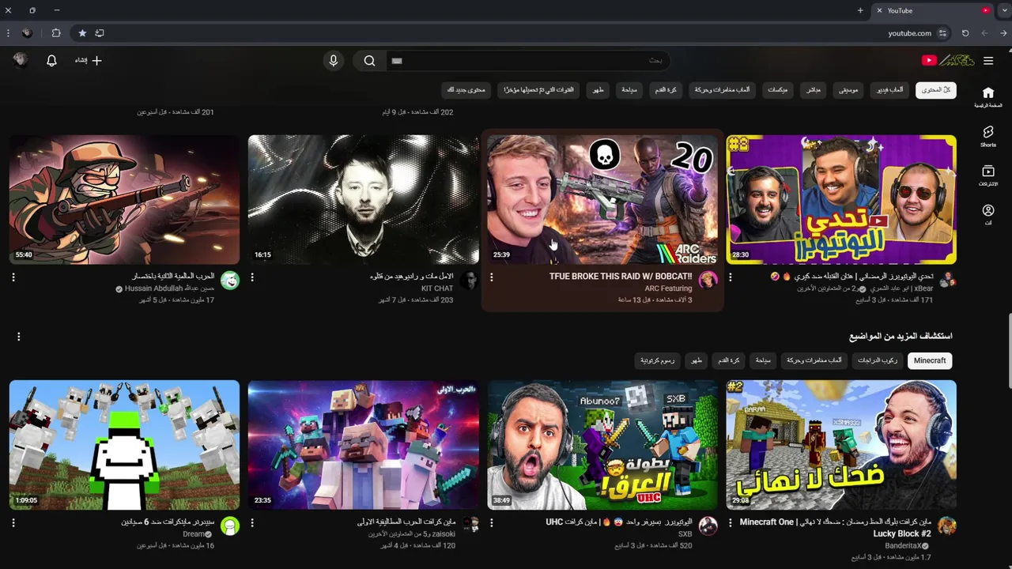Select the 'محتوى جديد لك' filter chip

[466, 90]
